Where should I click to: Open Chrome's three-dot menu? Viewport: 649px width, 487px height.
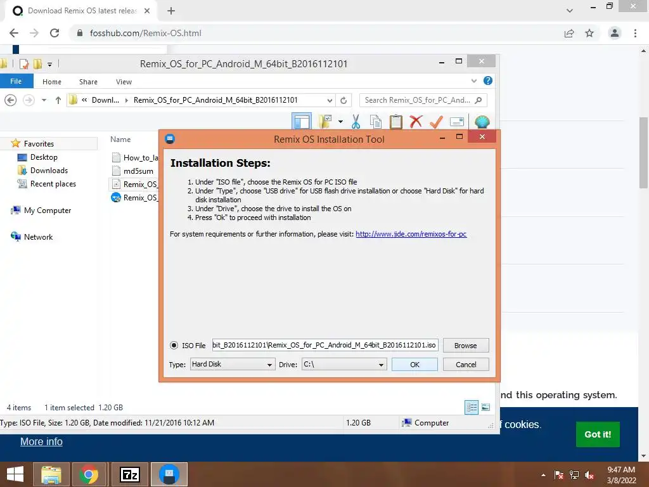click(x=635, y=33)
